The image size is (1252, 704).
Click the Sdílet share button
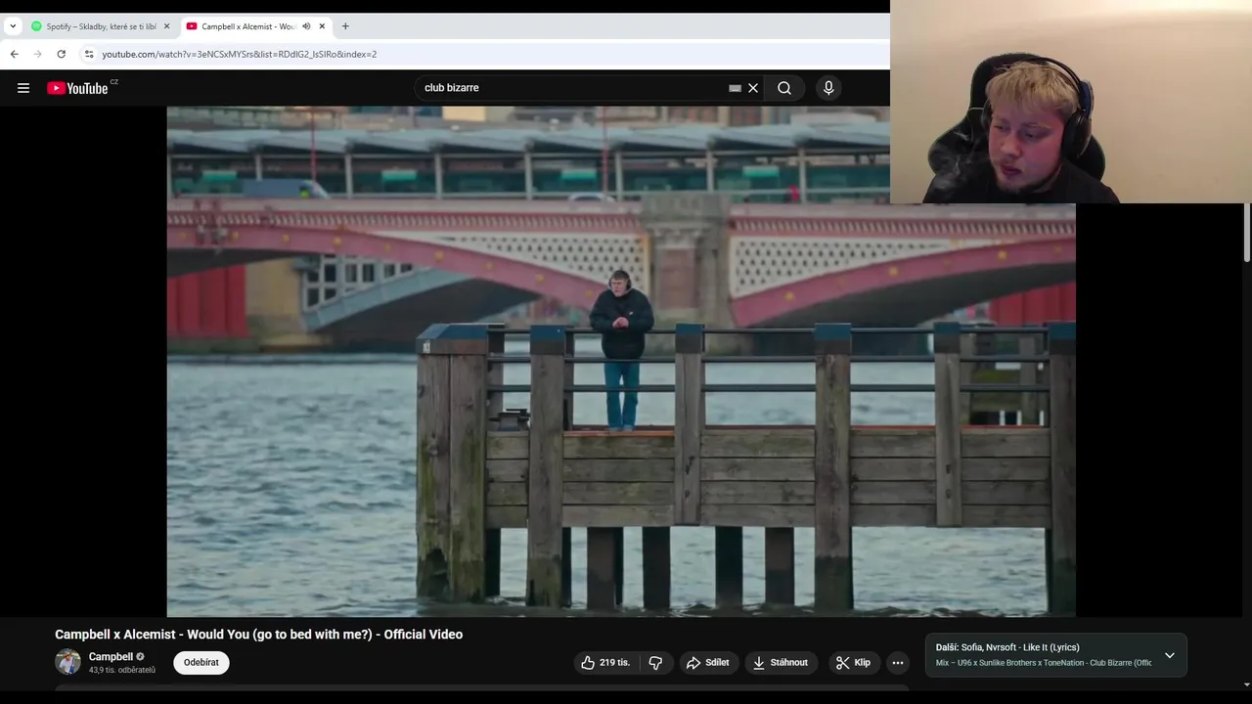click(x=708, y=663)
